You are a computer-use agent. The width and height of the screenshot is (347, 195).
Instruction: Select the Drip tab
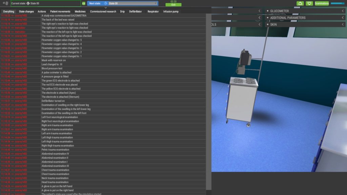click(x=122, y=11)
